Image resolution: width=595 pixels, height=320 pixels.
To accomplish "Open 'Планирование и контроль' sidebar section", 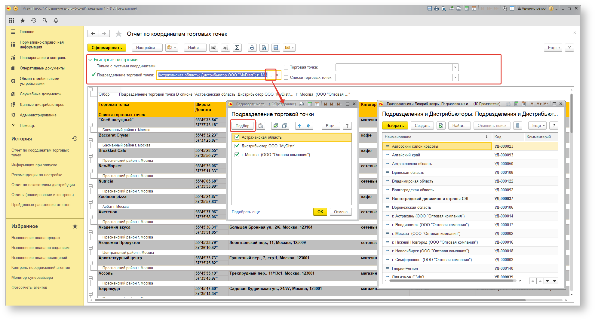I will click(x=43, y=57).
